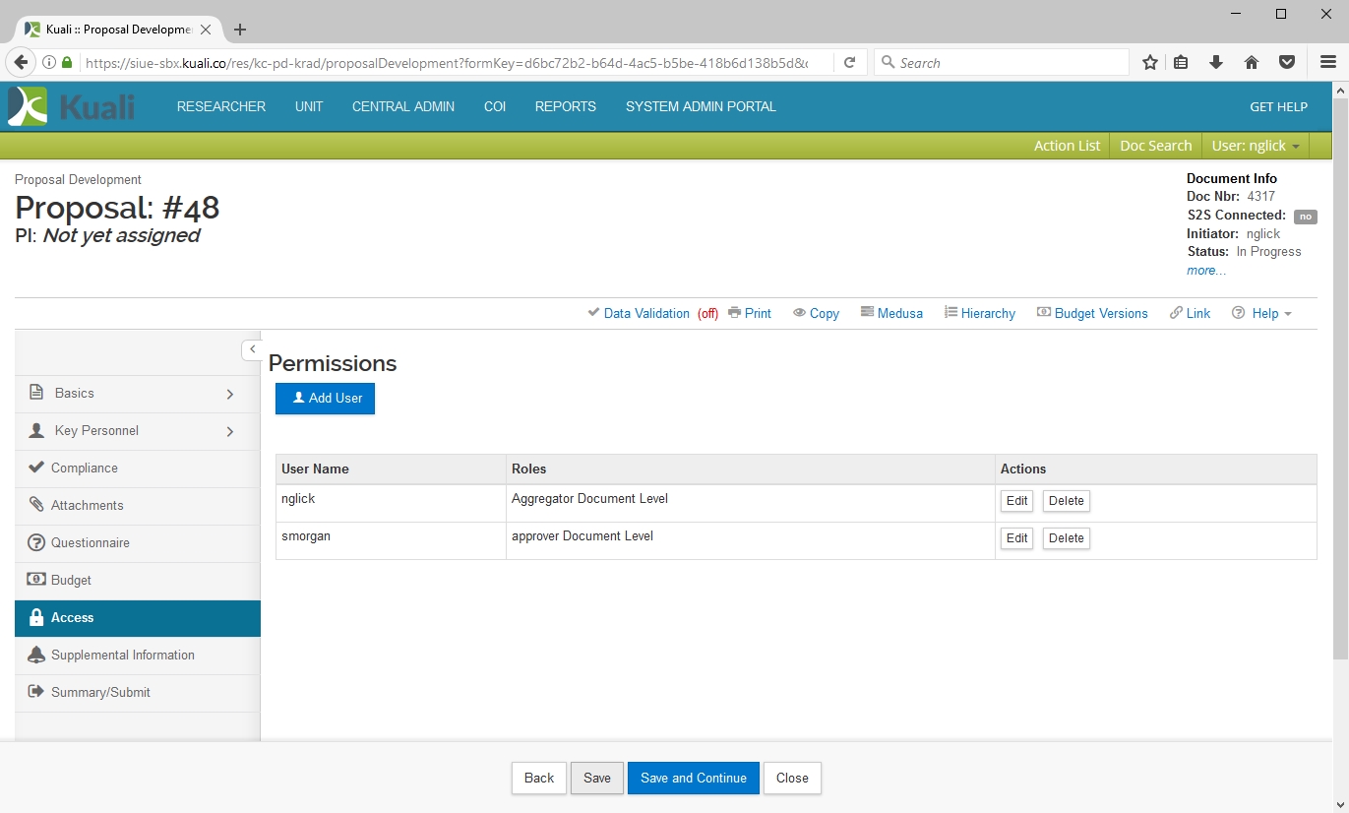Click the Add User button
The image size is (1349, 813).
(x=325, y=398)
